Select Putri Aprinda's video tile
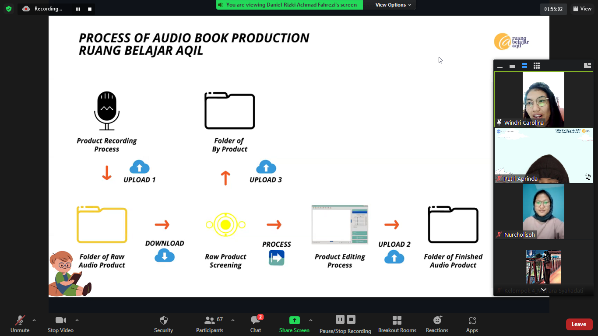 544,155
